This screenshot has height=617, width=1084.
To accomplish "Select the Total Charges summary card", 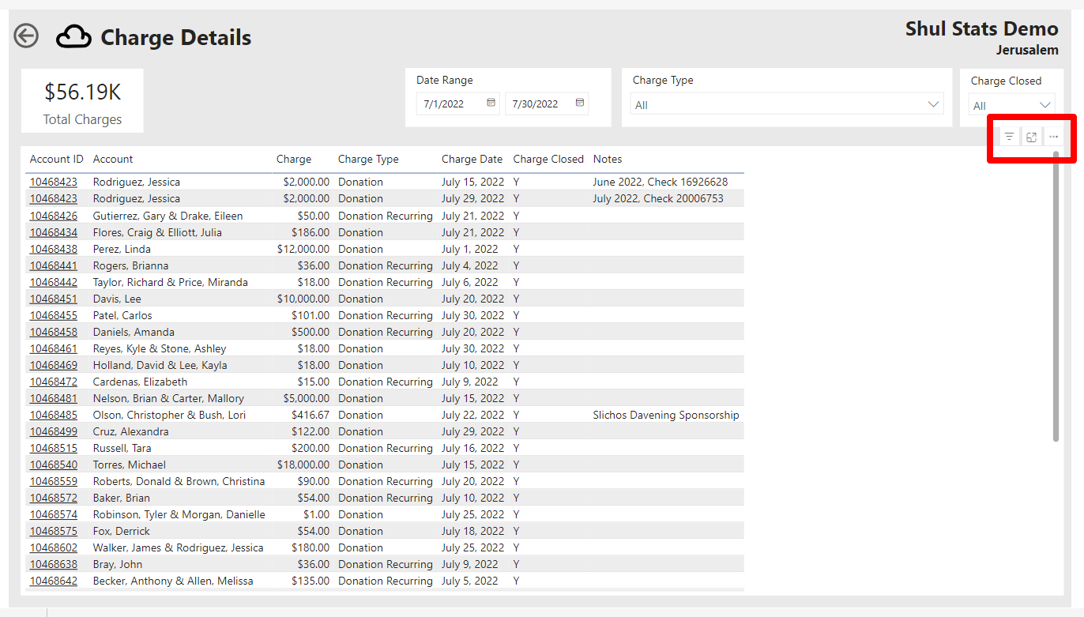I will [81, 100].
